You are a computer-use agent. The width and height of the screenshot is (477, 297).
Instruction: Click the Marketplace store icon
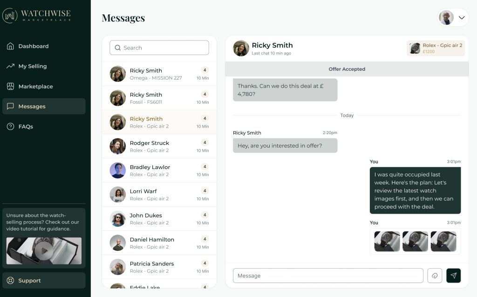click(x=10, y=86)
